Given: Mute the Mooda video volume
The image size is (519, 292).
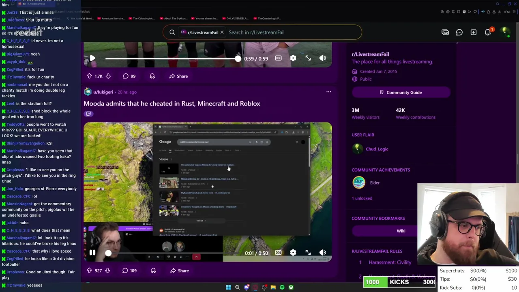Looking at the screenshot, I should [x=323, y=253].
